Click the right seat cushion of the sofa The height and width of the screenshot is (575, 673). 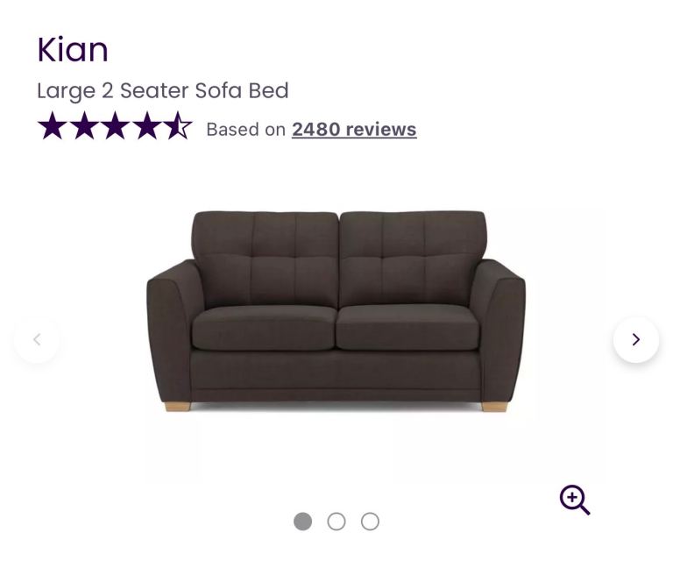(408, 328)
